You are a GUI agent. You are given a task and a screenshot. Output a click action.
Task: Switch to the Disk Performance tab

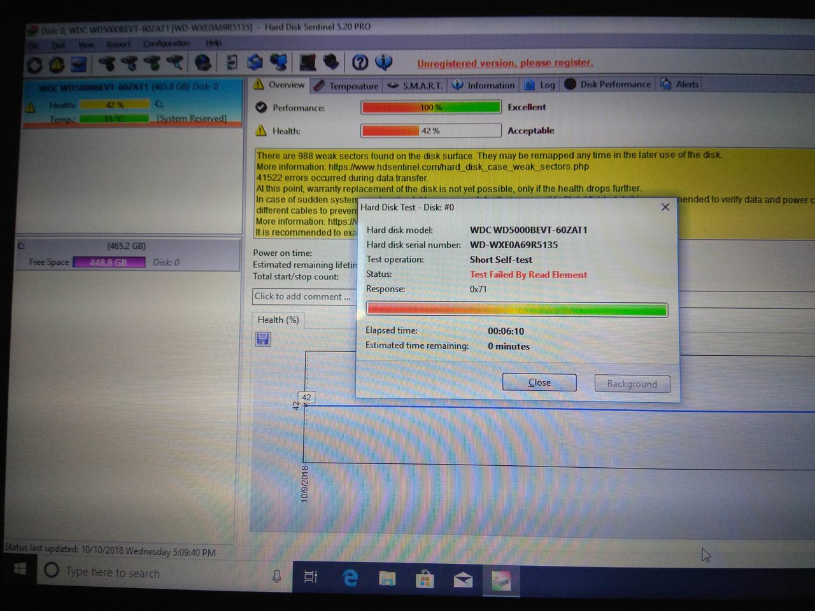click(x=608, y=84)
